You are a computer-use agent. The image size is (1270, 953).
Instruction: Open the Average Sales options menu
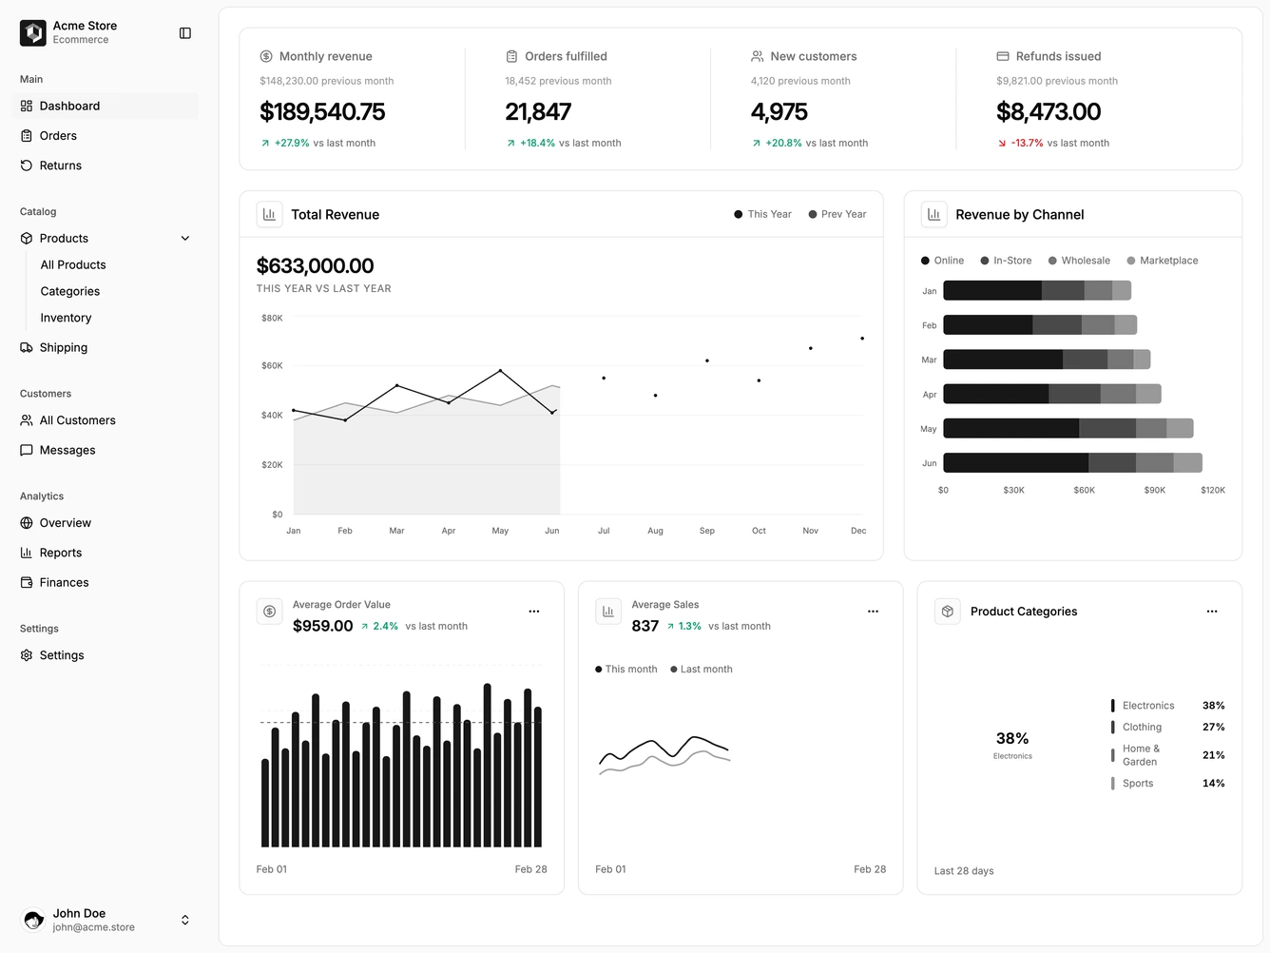(873, 612)
